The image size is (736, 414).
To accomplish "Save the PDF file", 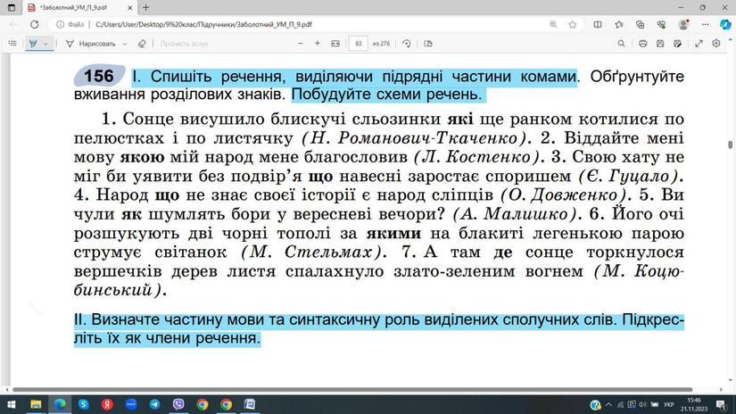I will (660, 43).
